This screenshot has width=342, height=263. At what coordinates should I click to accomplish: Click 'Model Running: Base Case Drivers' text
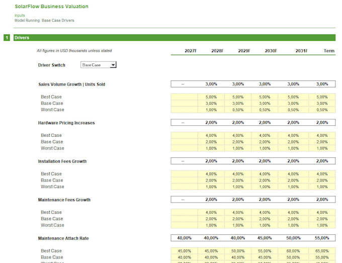[x=44, y=20]
